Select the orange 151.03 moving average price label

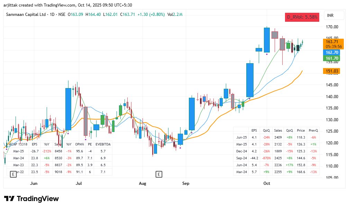(x=332, y=71)
